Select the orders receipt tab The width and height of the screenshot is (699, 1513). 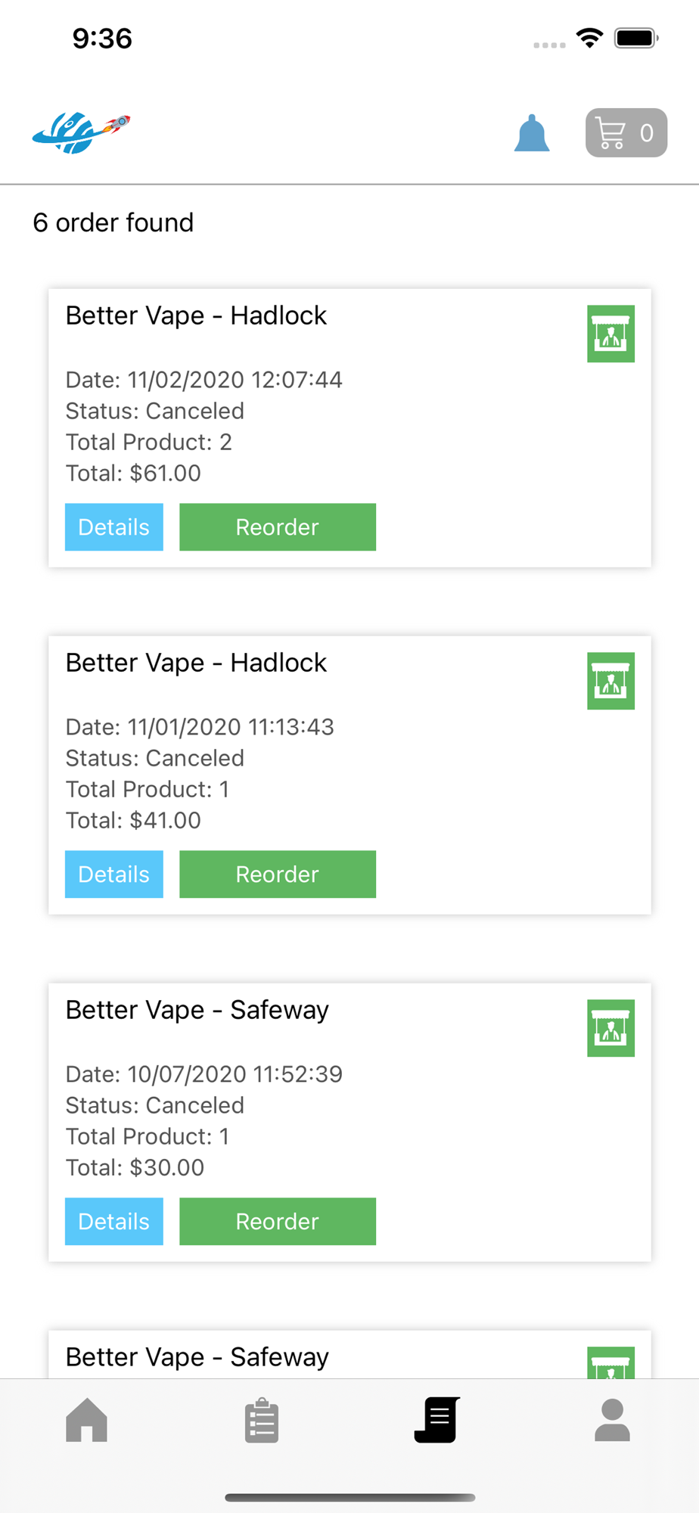click(x=437, y=1420)
